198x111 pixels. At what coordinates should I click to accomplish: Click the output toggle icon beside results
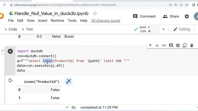tap(11, 80)
